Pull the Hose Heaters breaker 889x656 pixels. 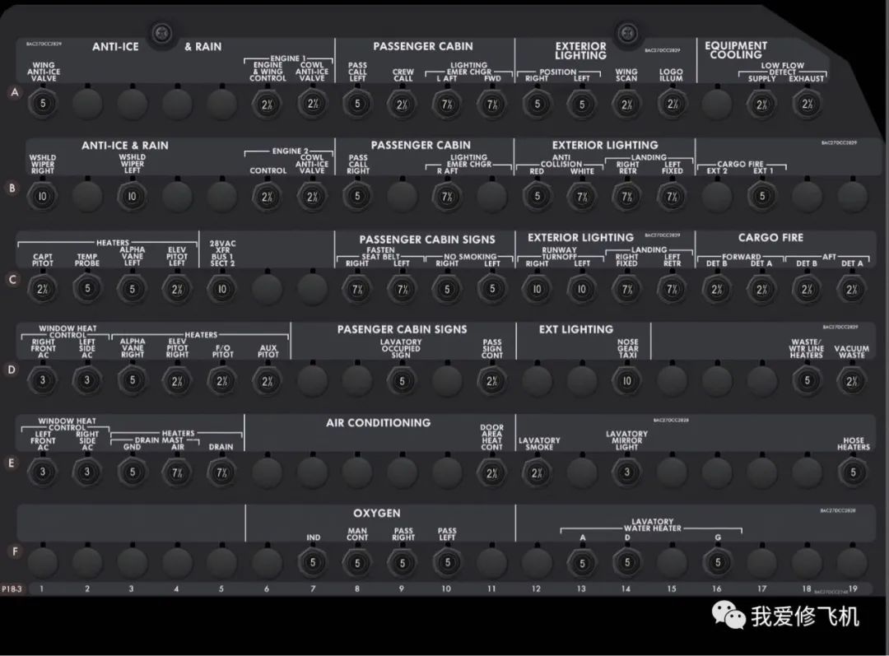click(x=853, y=473)
